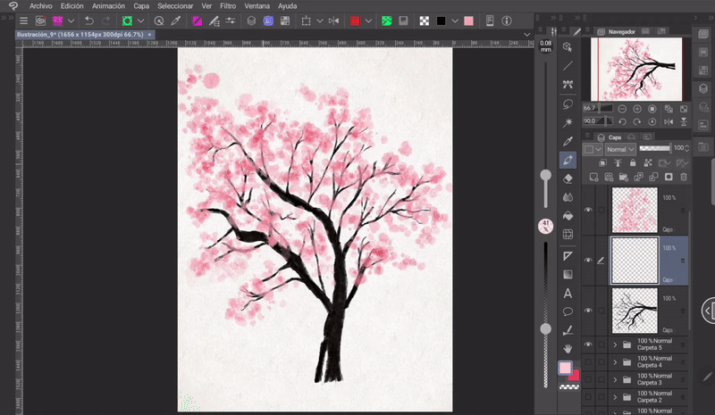Open the Capa menu

[141, 5]
